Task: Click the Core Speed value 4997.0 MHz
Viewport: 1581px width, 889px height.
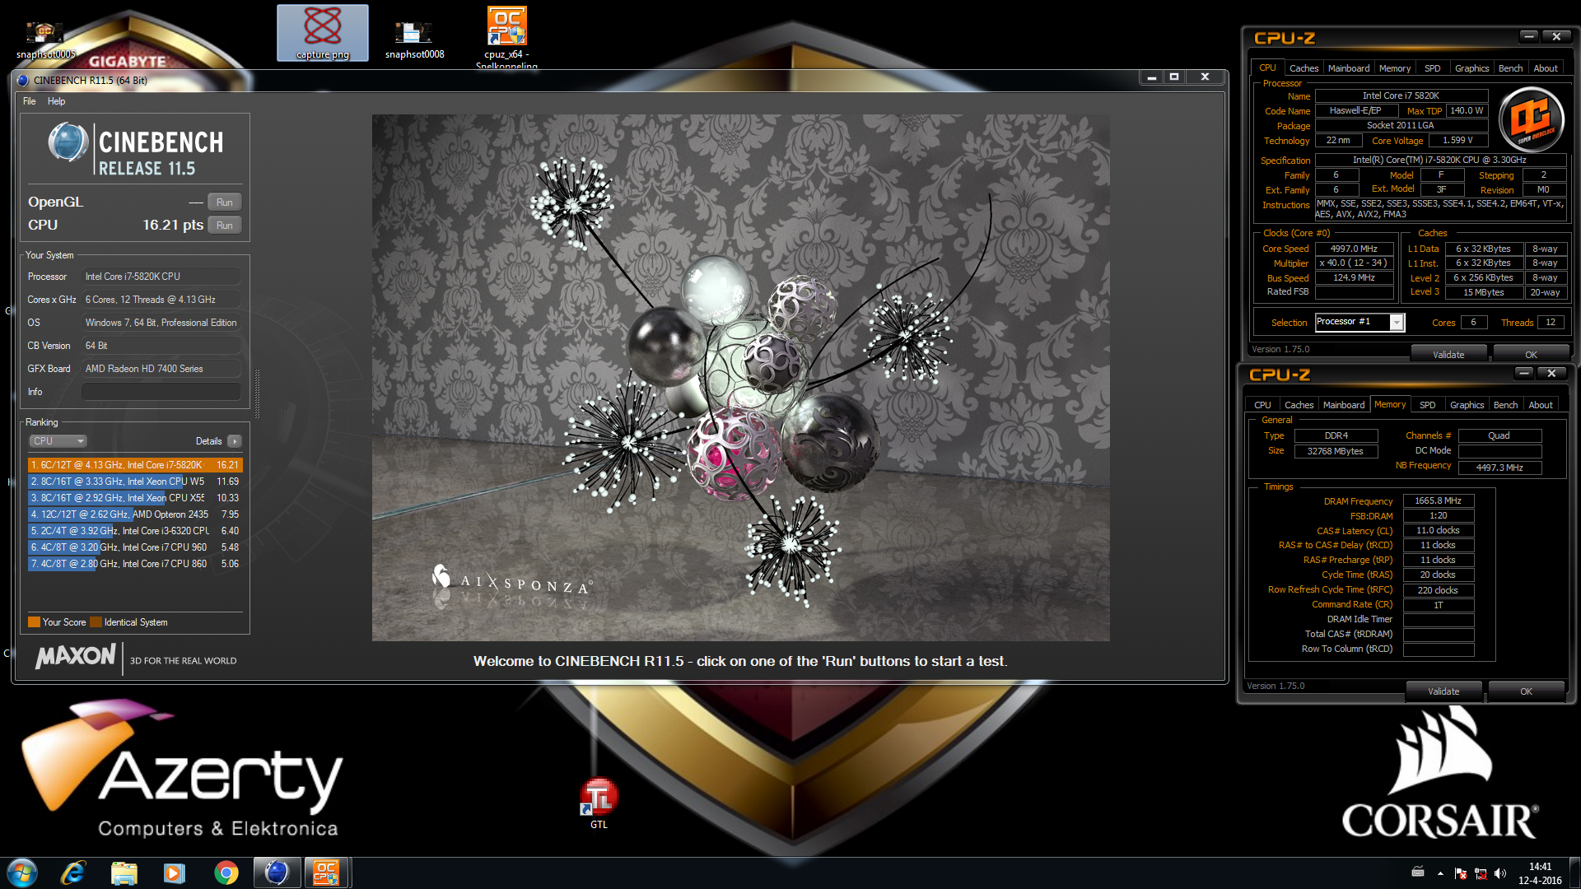Action: pos(1354,249)
